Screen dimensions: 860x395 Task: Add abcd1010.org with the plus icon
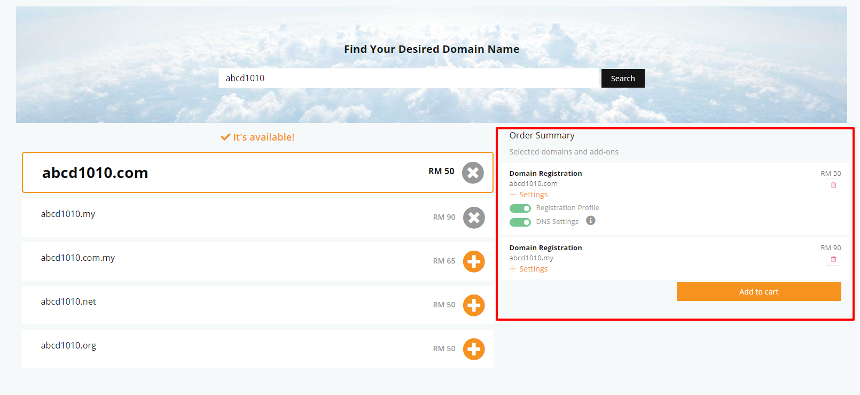point(474,349)
